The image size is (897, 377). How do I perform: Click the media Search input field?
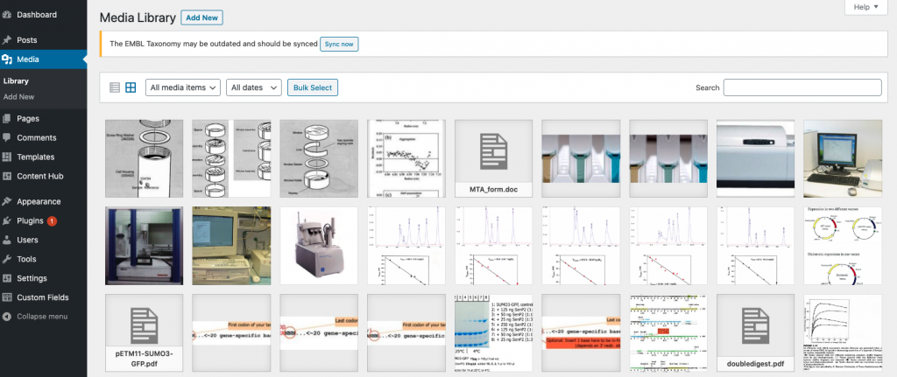coord(802,87)
